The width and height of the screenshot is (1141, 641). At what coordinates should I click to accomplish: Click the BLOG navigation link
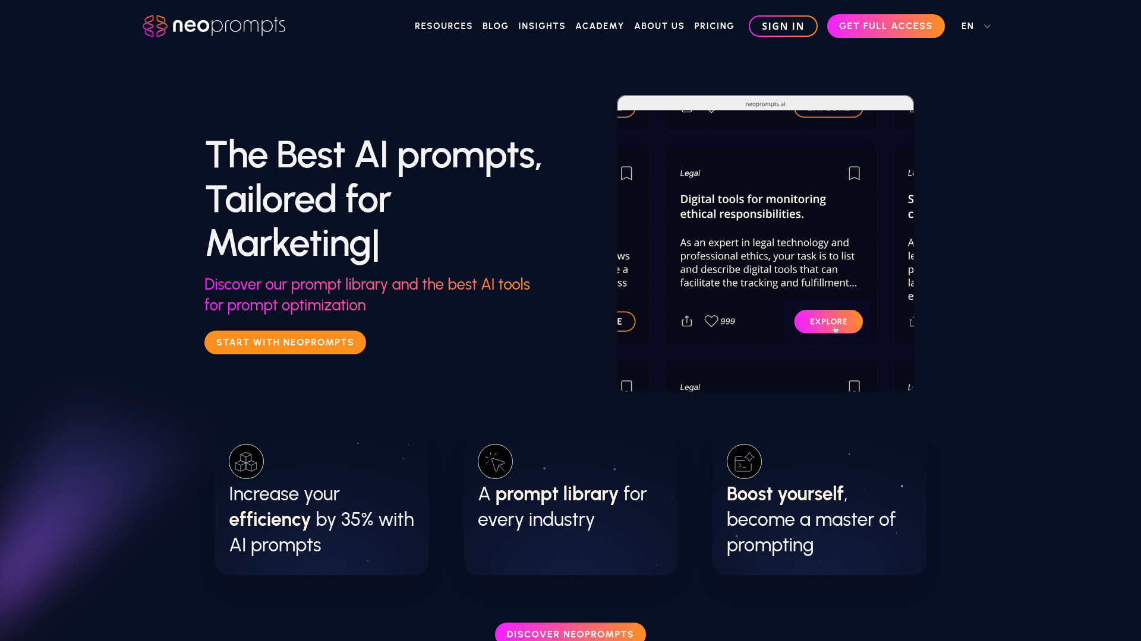[x=495, y=26]
